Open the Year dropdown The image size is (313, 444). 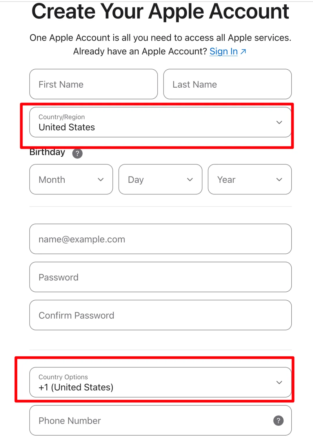[250, 179]
